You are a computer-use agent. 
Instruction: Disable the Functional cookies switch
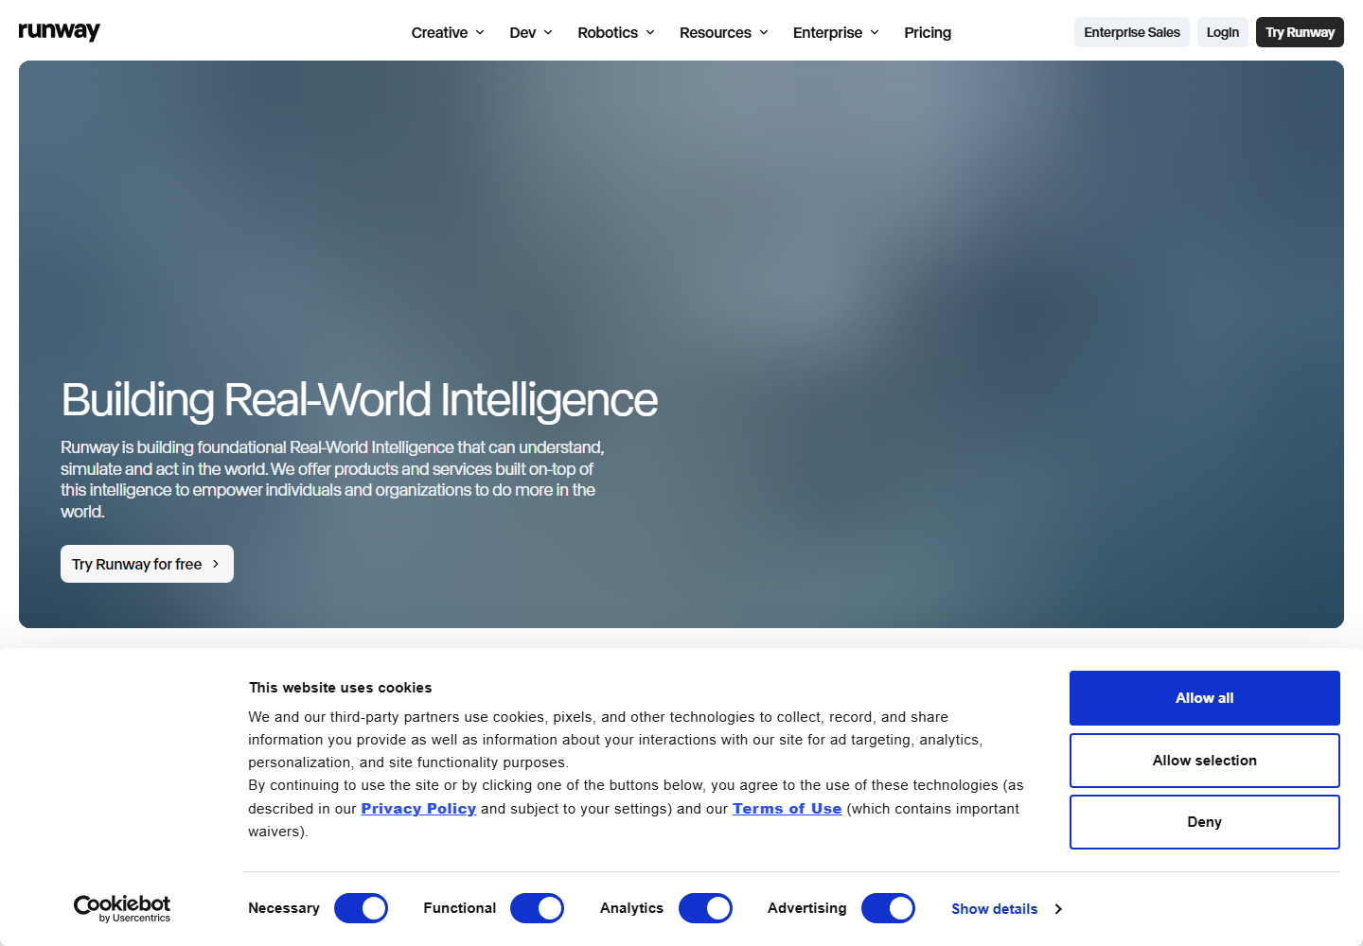(x=537, y=908)
